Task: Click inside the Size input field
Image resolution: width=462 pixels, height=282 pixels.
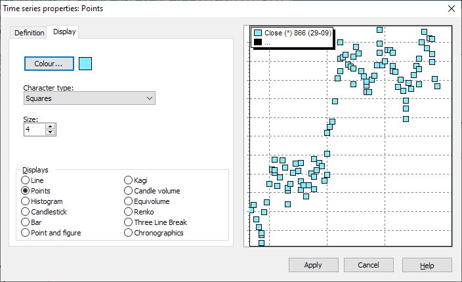Action: click(34, 130)
